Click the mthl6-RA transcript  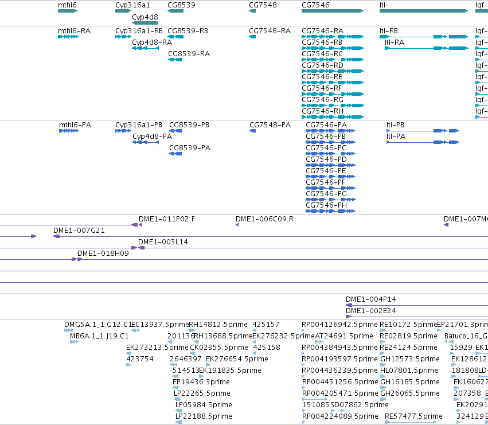pos(68,37)
